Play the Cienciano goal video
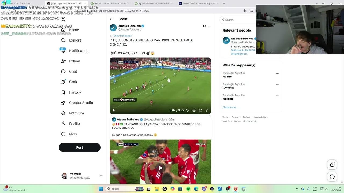The image size is (344, 193). 114,110
